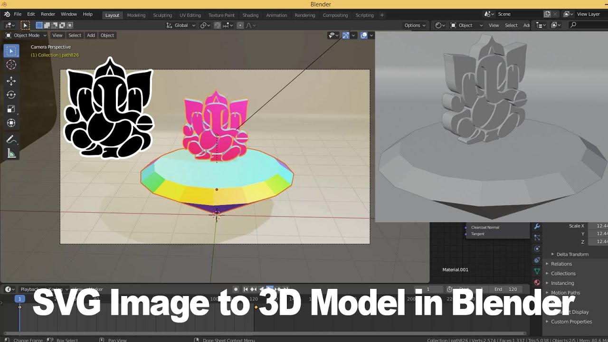The image size is (608, 342).
Task: Switch to the UV Editing workspace tab
Action: [190, 15]
